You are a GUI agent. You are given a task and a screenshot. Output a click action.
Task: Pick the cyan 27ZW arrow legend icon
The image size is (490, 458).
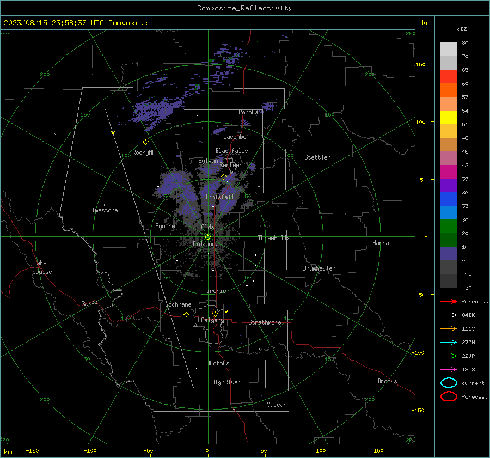point(449,342)
